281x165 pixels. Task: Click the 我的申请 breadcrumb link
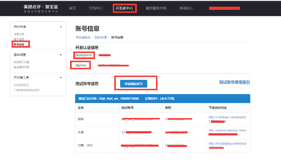(101, 37)
